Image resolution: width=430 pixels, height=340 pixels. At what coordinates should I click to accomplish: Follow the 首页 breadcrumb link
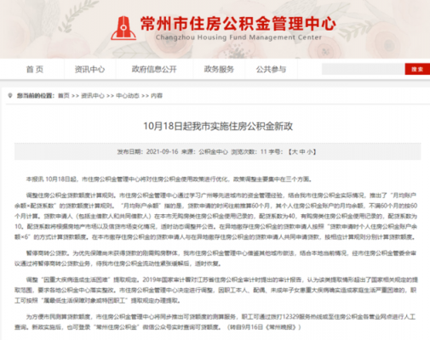coord(64,95)
